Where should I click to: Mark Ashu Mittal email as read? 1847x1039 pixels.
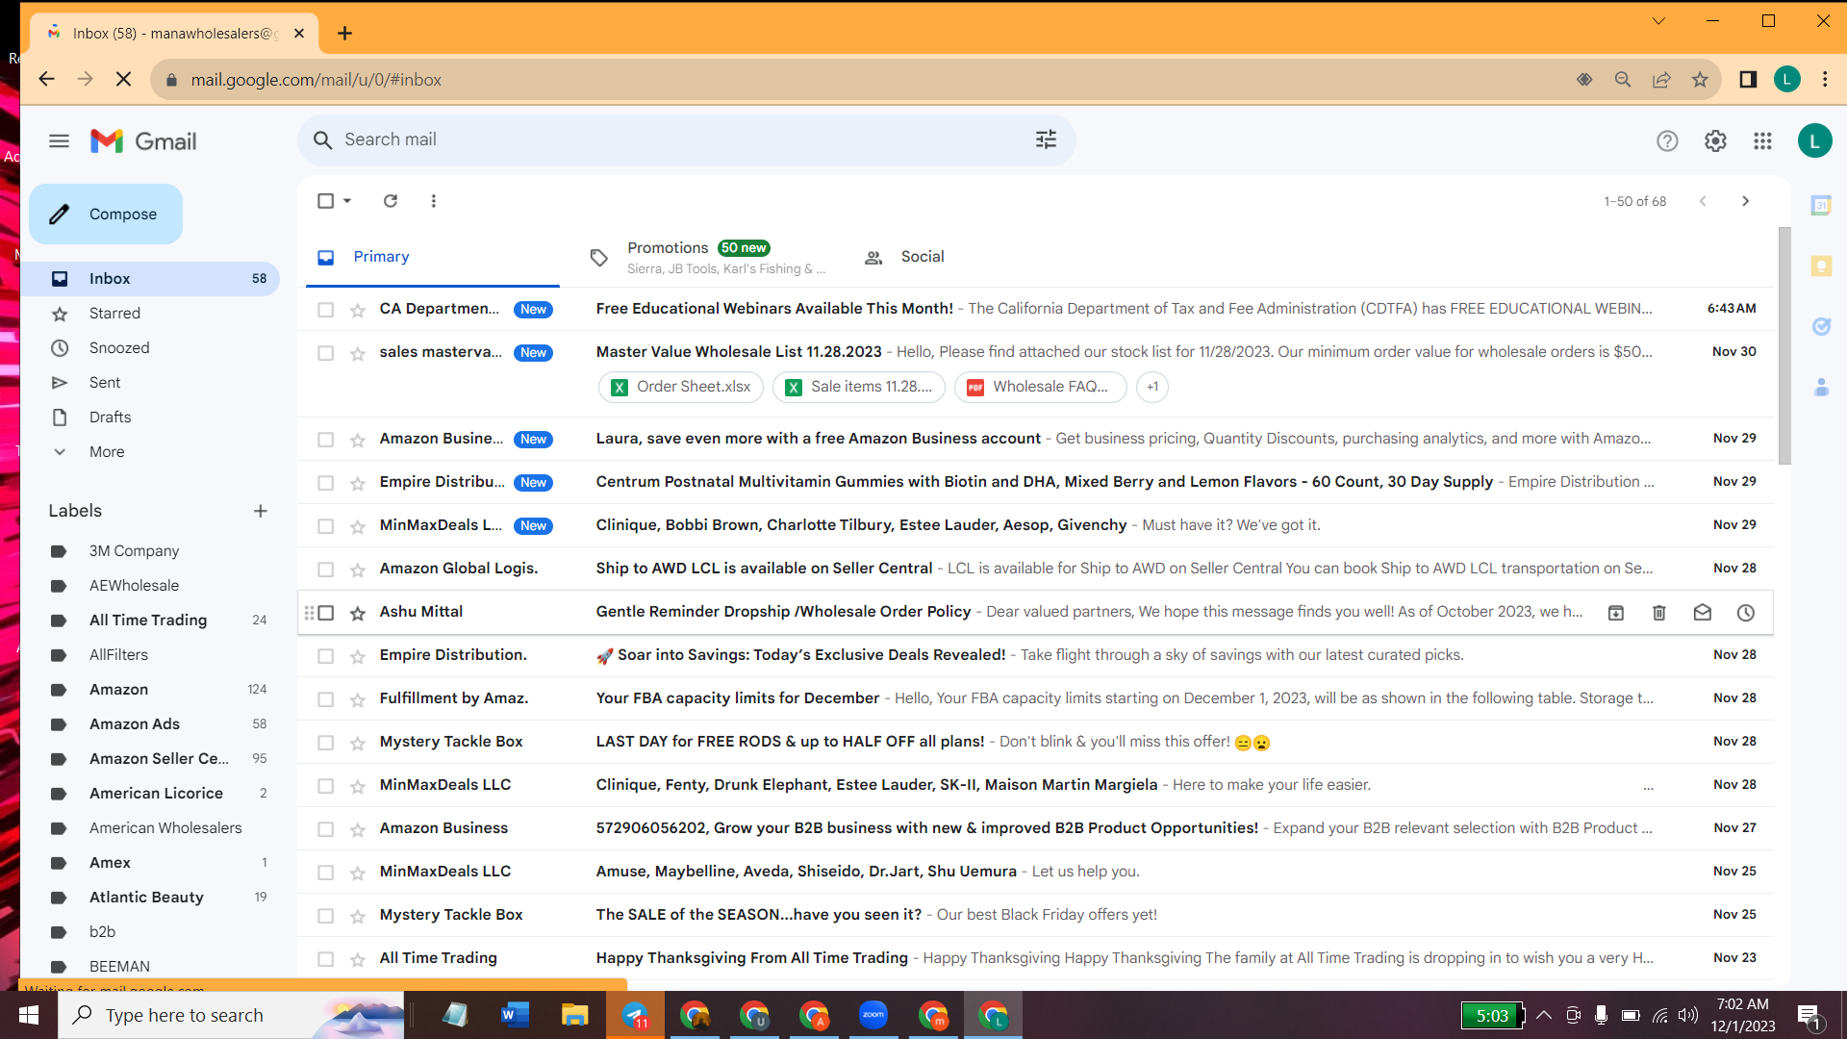1703,613
